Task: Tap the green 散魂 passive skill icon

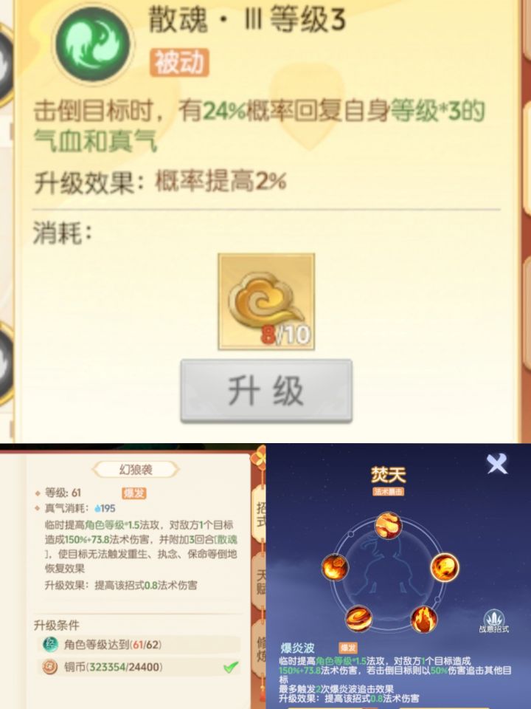Action: pyautogui.click(x=94, y=44)
